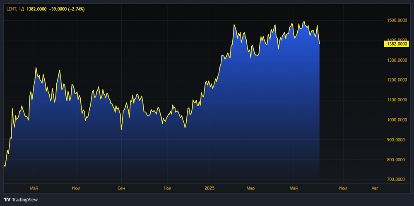Click the LENT ticker symbol label
The height and width of the screenshot is (206, 414).
(11, 9)
